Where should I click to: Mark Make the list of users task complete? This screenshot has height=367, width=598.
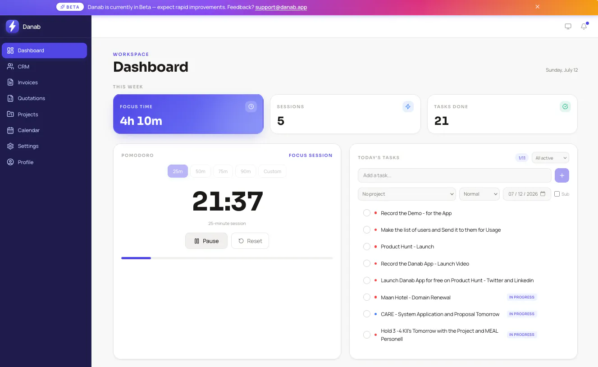point(367,230)
